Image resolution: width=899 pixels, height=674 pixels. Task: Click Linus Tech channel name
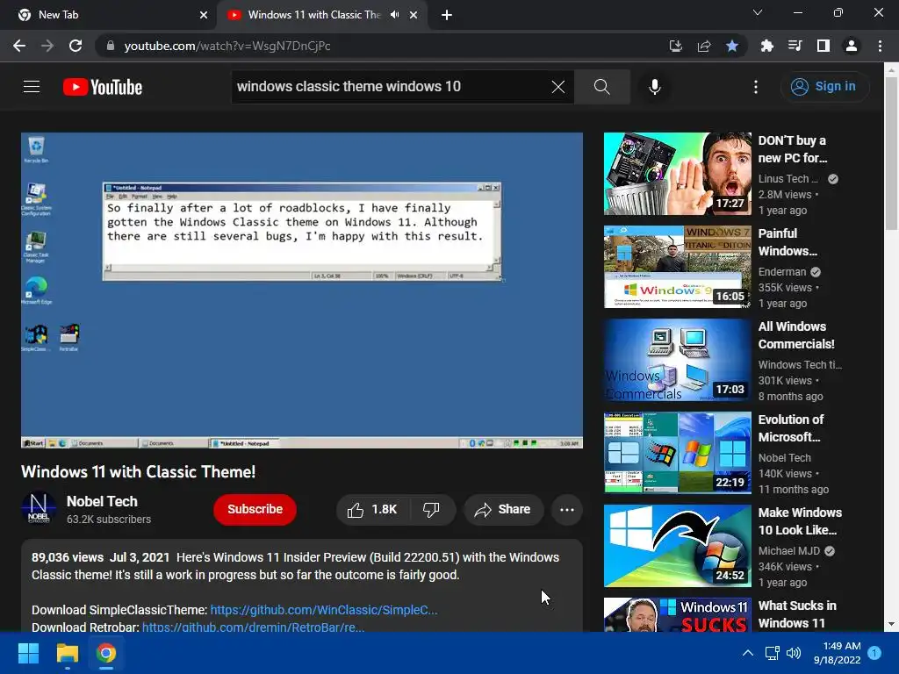pos(788,179)
